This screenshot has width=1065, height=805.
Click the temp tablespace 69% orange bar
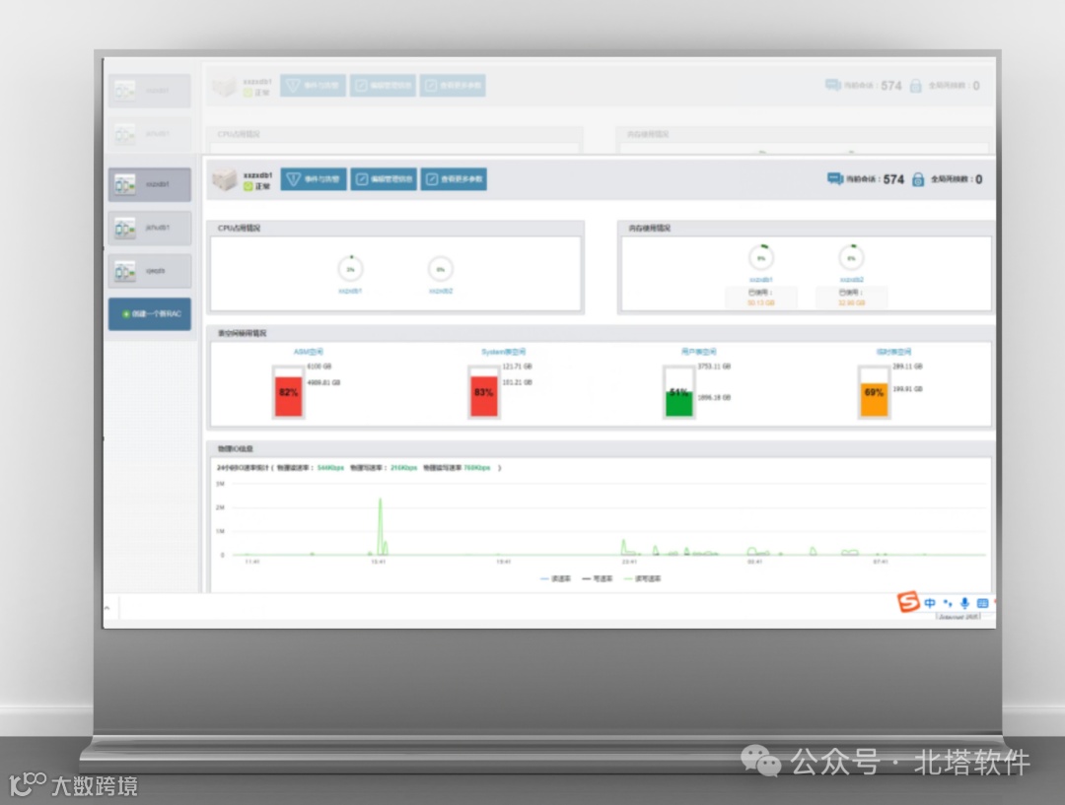(874, 399)
